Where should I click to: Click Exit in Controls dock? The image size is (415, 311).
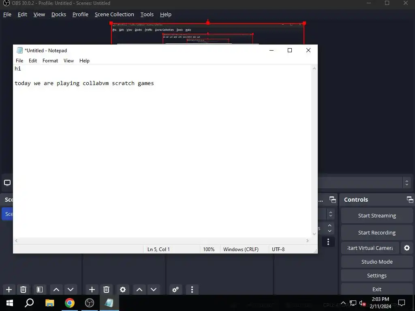[x=377, y=289]
